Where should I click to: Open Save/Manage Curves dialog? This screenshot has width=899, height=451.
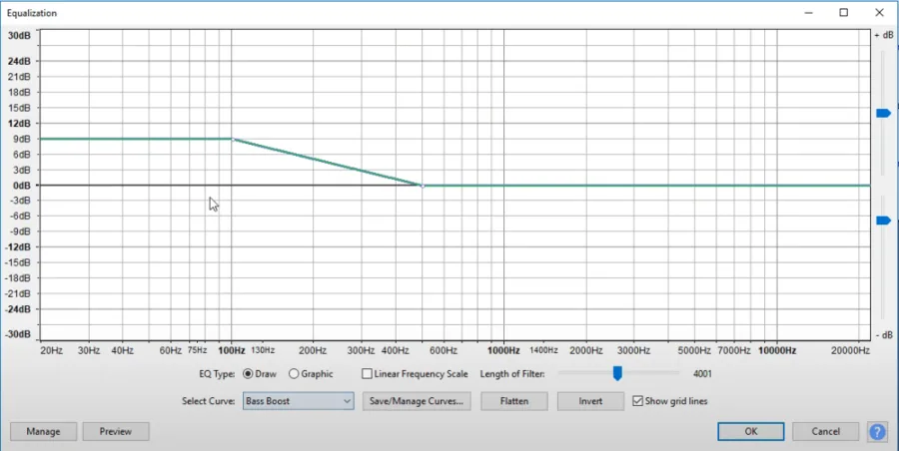[x=417, y=401]
